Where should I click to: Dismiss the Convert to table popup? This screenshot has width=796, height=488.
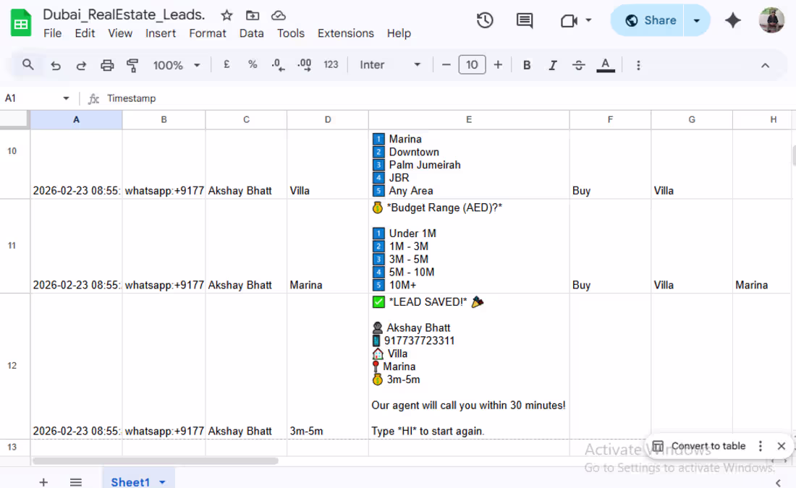click(x=782, y=446)
